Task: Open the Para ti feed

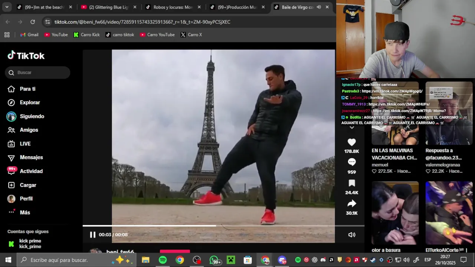Action: [22, 89]
